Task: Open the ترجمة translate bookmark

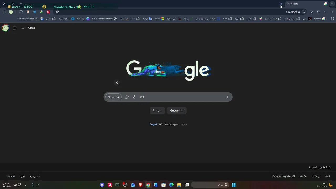Action: 148,19
